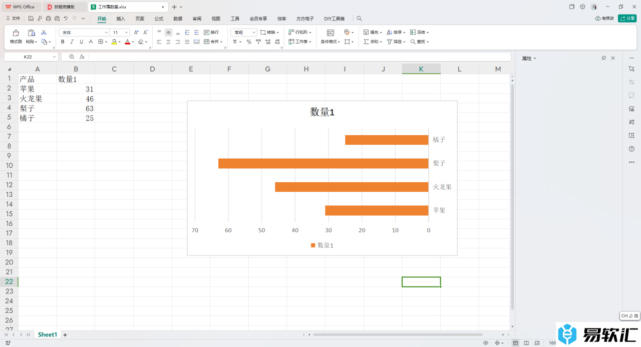
Task: Click the 有修改 cloud status button
Action: point(604,19)
